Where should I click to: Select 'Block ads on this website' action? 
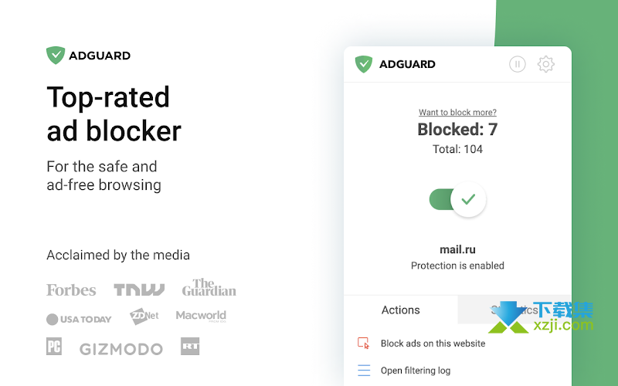433,344
